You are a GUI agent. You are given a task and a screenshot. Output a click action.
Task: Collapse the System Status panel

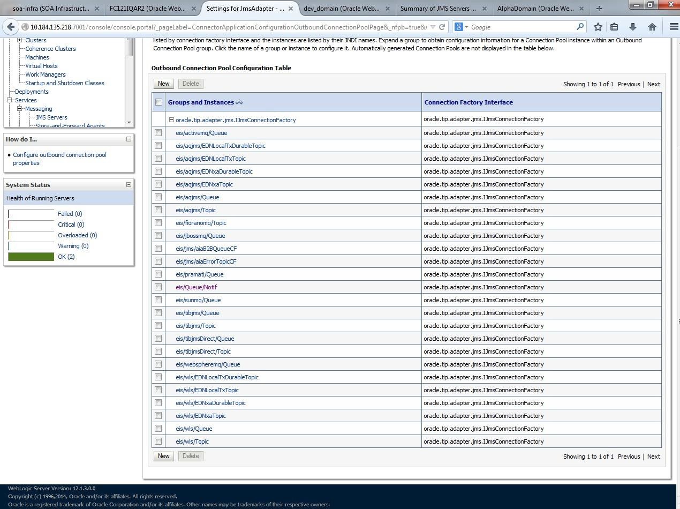129,184
